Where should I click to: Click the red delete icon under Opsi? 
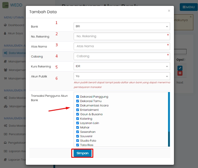(180, 73)
